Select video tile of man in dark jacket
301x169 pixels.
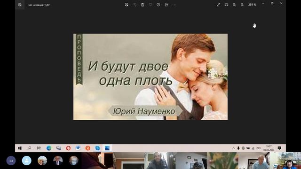point(160,161)
